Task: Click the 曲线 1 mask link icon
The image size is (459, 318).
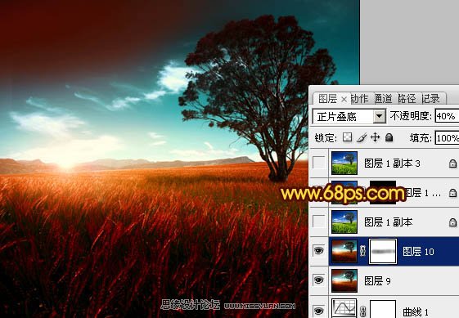Action: 362,311
